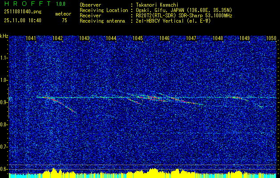Click time marker 1046
Image resolution: width=280 pixels, height=178 pixels.
tap(164, 38)
